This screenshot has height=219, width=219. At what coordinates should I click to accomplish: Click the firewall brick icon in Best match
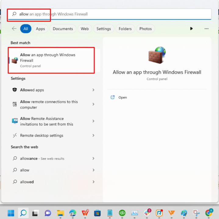click(15, 61)
